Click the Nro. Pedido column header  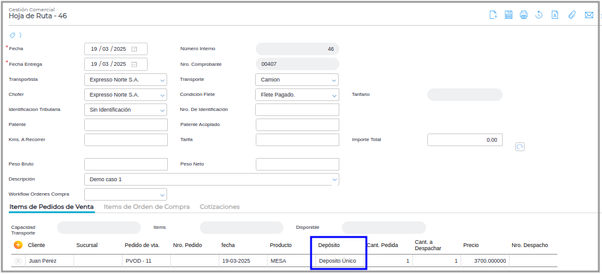(187, 245)
